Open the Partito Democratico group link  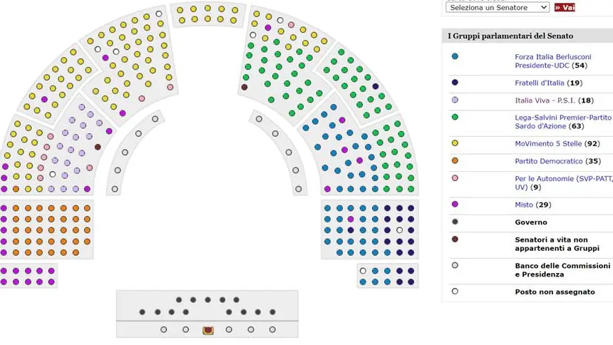point(548,161)
